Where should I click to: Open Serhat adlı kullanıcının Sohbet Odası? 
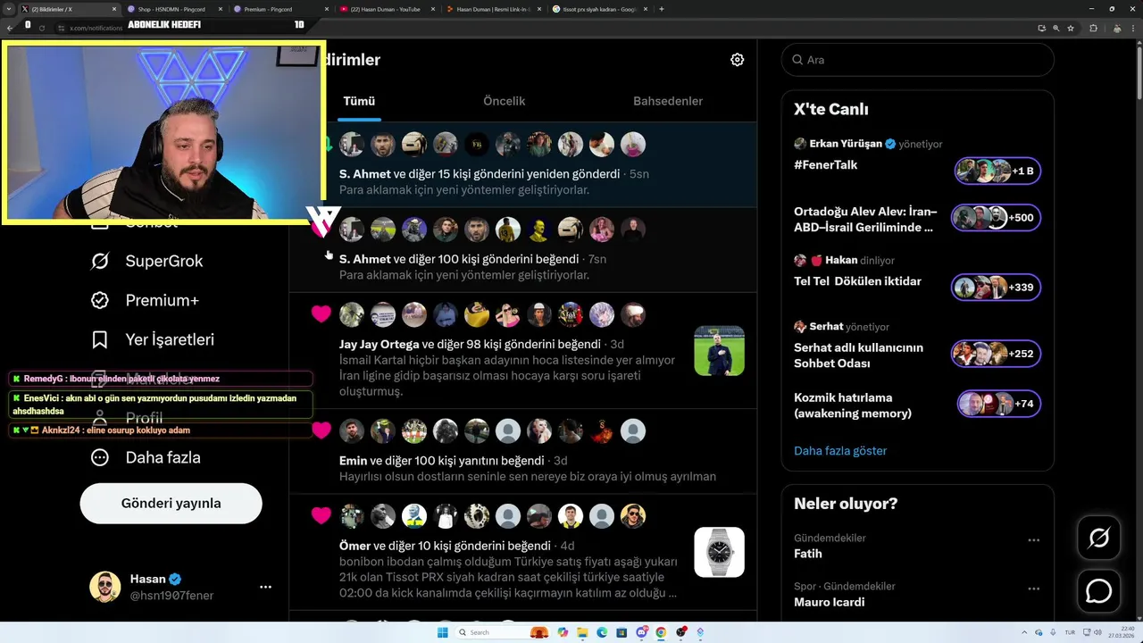(x=858, y=355)
